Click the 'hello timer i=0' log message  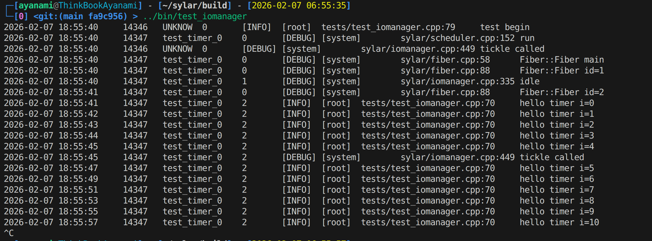(557, 103)
